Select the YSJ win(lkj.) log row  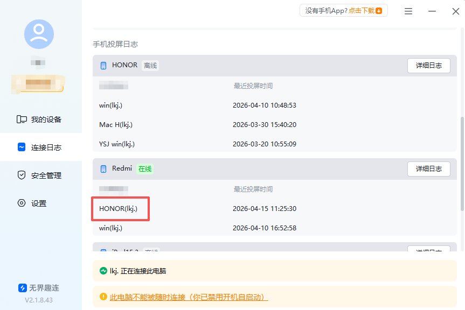point(117,144)
